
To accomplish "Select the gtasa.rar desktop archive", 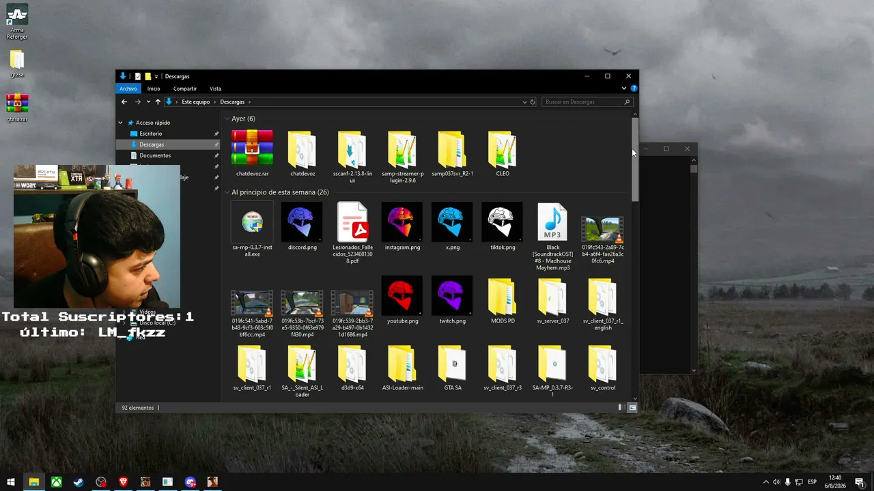I will coord(17,106).
